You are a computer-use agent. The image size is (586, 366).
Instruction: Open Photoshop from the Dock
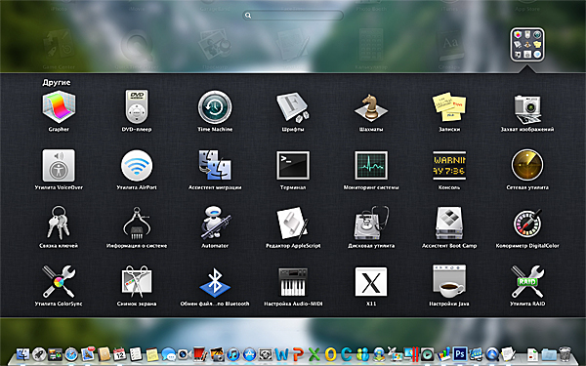click(x=460, y=353)
